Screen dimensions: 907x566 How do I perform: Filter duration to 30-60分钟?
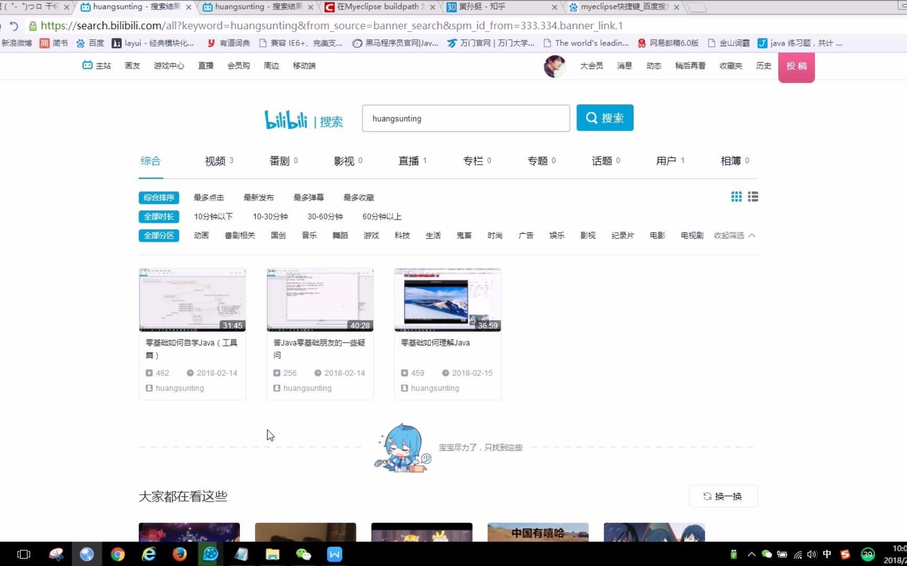(x=325, y=216)
